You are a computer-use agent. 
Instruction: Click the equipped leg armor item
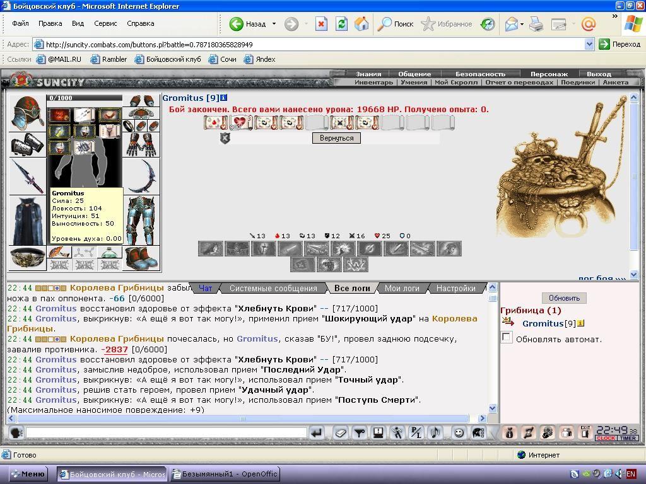(x=141, y=220)
